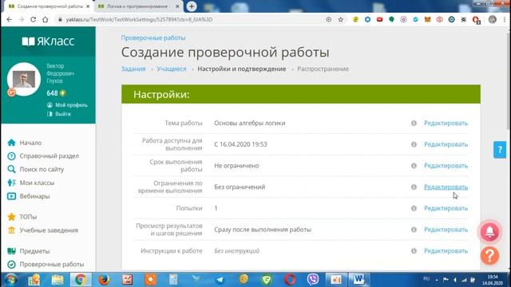
Task: Click the info icon for Тема работы
Action: (414, 123)
